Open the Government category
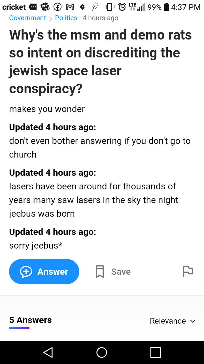Screen dimensions: 204x364 [27, 18]
